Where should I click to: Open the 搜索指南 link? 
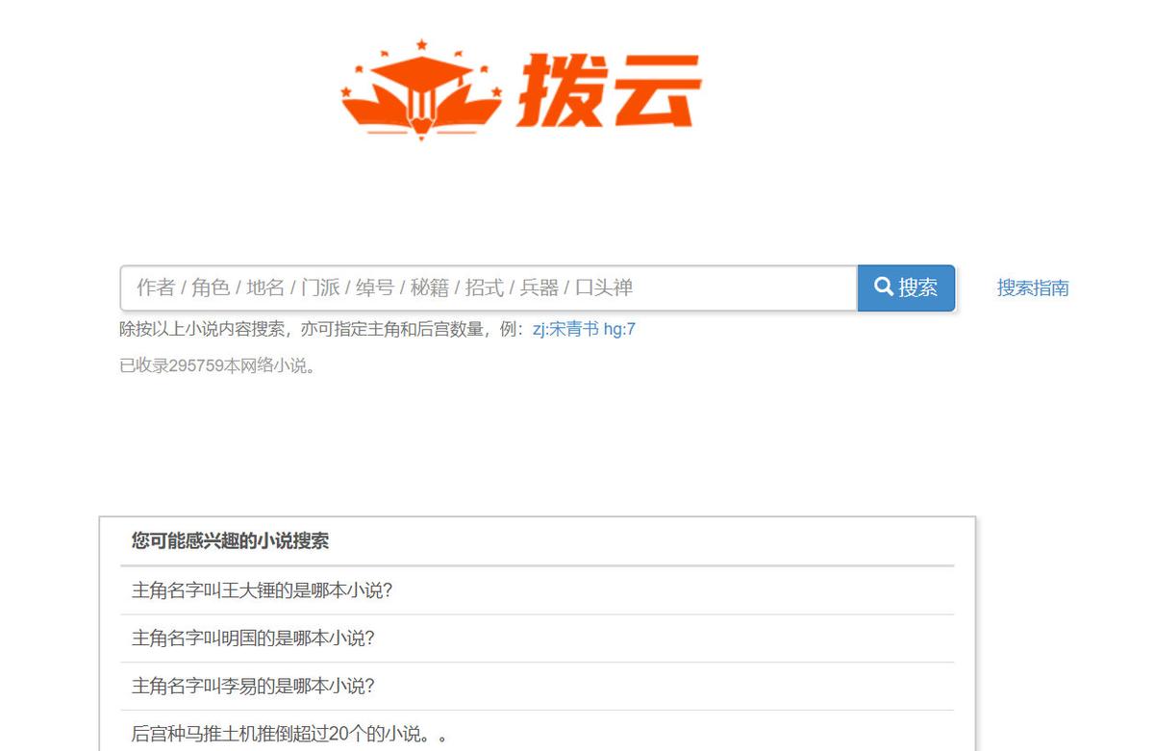pyautogui.click(x=1033, y=288)
